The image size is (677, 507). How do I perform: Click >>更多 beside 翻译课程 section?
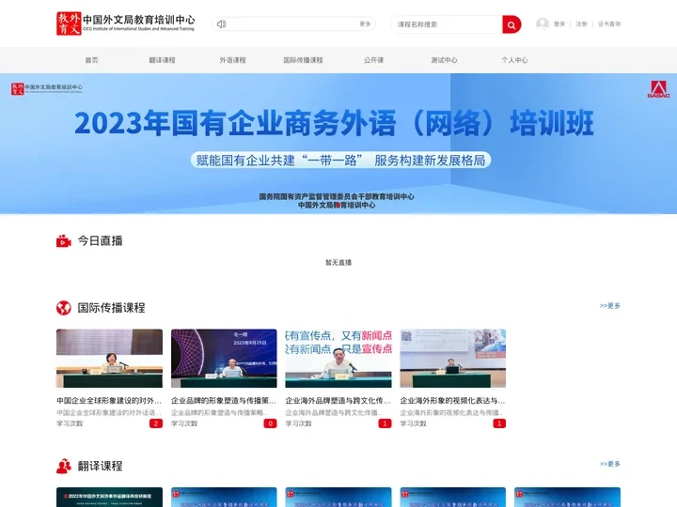(610, 464)
